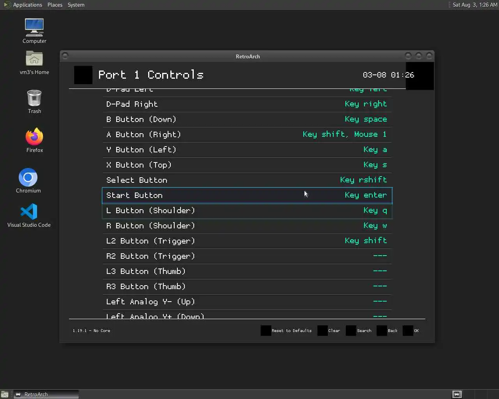This screenshot has height=399, width=499.
Task: Click the RetroArch taskbar button
Action: [46, 394]
